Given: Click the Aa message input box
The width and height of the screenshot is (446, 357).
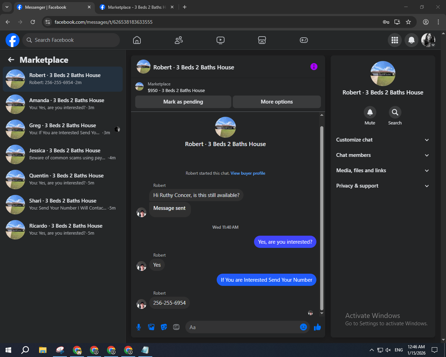Looking at the screenshot, I should point(243,327).
